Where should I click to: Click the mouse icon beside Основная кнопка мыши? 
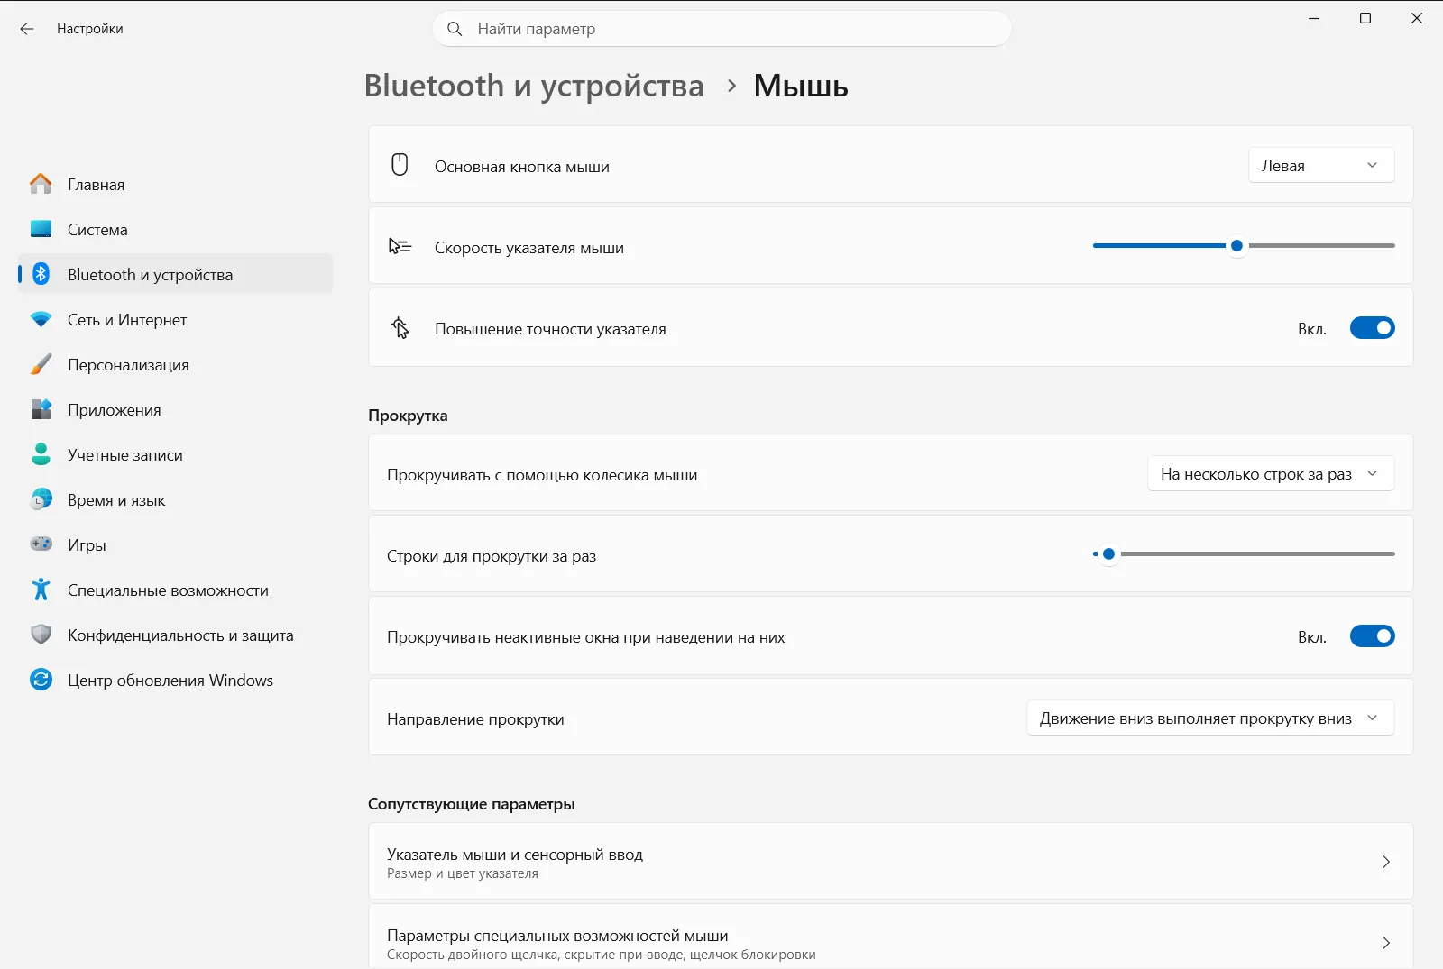pyautogui.click(x=400, y=165)
